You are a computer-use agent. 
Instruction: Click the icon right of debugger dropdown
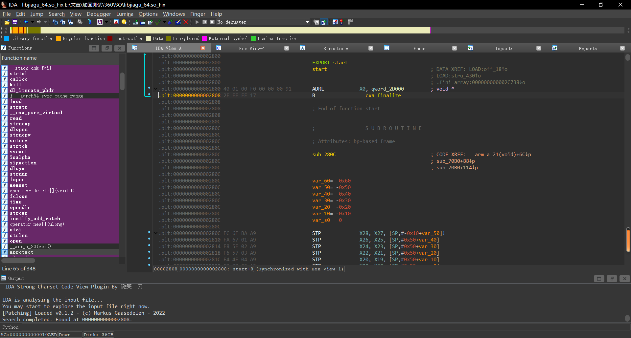pos(316,22)
